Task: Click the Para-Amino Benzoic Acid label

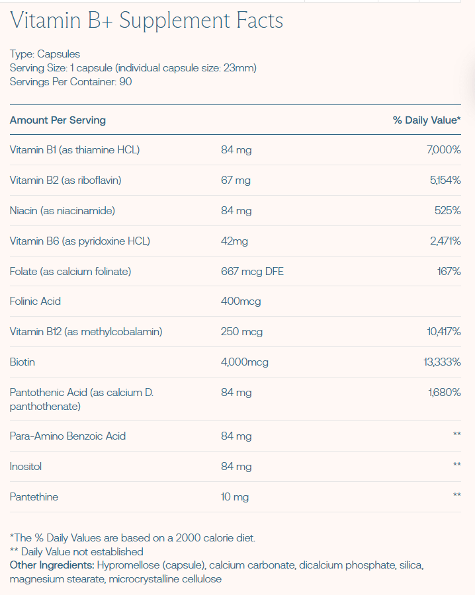Action: pos(67,436)
